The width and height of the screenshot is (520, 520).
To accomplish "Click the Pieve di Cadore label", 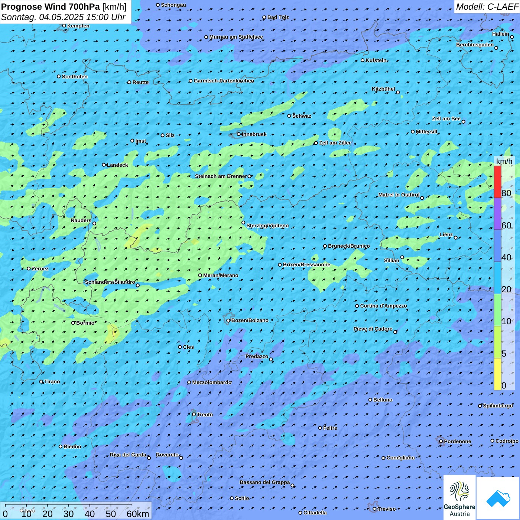I will click(373, 329).
